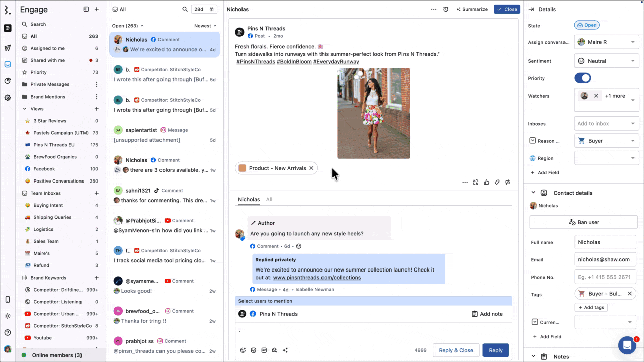Snooze the conversation via the clock icon
Image resolution: width=644 pixels, height=362 pixels.
pos(445,9)
